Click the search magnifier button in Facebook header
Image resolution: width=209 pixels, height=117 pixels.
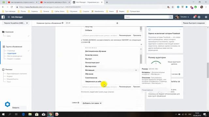click(171, 17)
